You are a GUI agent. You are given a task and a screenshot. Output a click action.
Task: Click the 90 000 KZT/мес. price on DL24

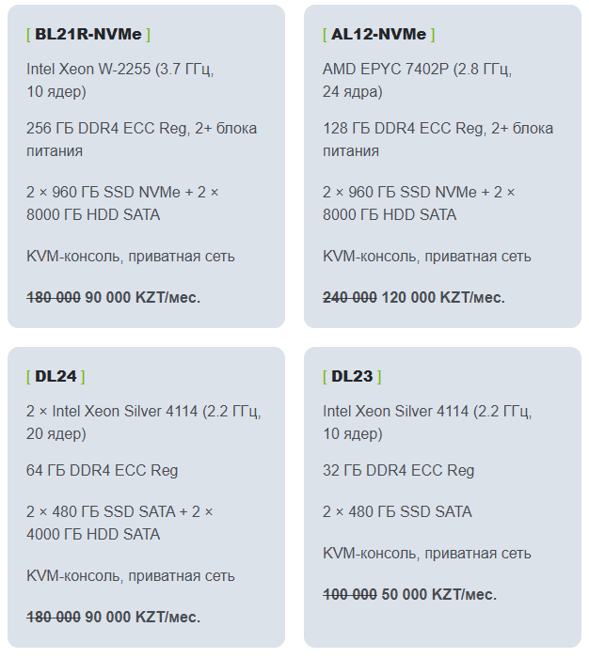143,617
